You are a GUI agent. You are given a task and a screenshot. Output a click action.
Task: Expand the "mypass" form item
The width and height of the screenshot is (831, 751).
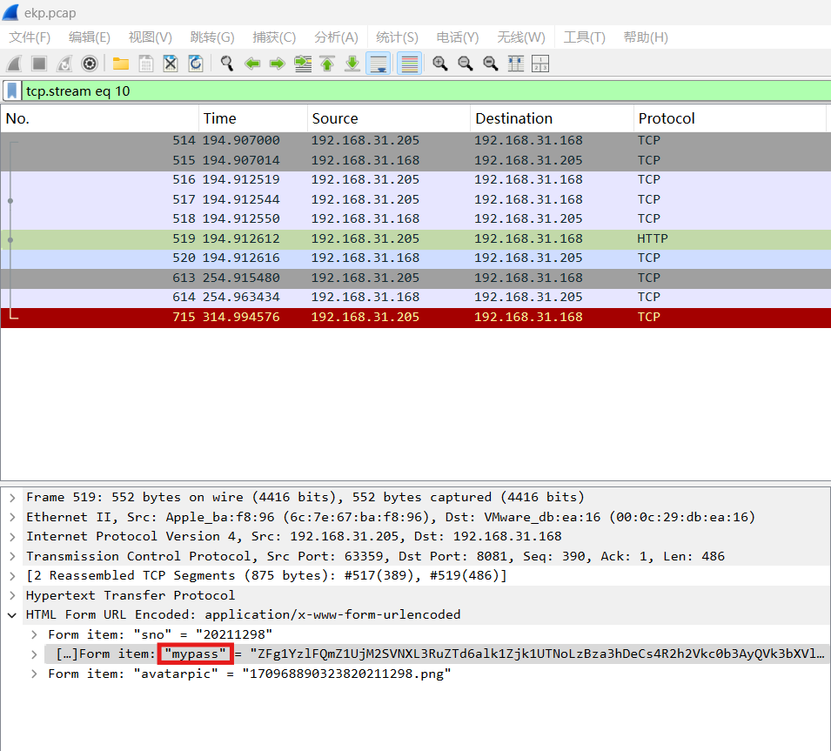35,654
